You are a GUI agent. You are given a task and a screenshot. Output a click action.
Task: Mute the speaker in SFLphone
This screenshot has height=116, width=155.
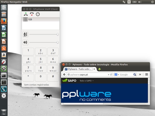point(25,43)
